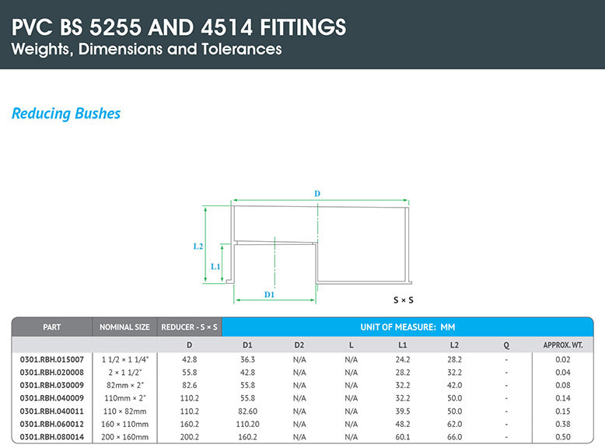The width and height of the screenshot is (605, 448).
Task: Click the D value 55.8 in the 0301.RBH.020008 row
Action: click(190, 373)
